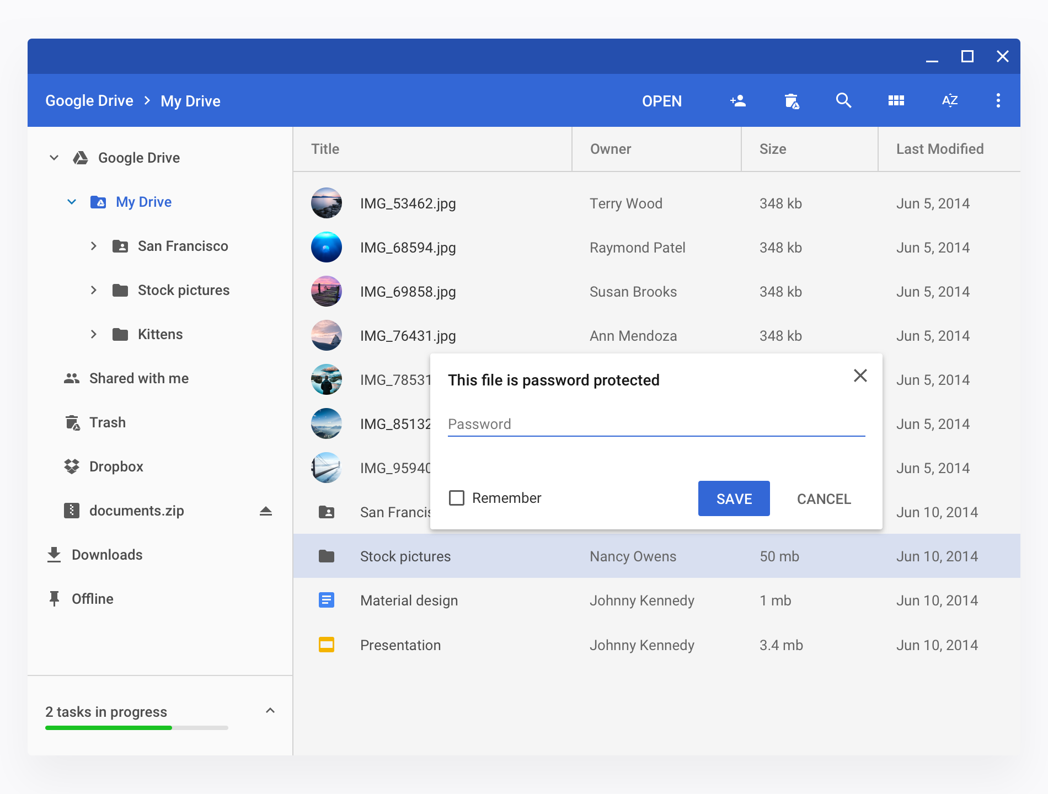Click the SAVE button
Screen dimensions: 1048x794
click(x=734, y=498)
